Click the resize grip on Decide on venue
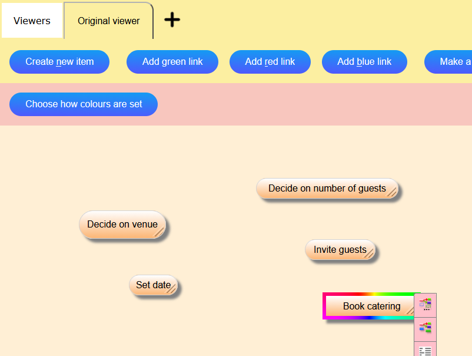Viewport: 472px width, 356px height. [x=159, y=232]
